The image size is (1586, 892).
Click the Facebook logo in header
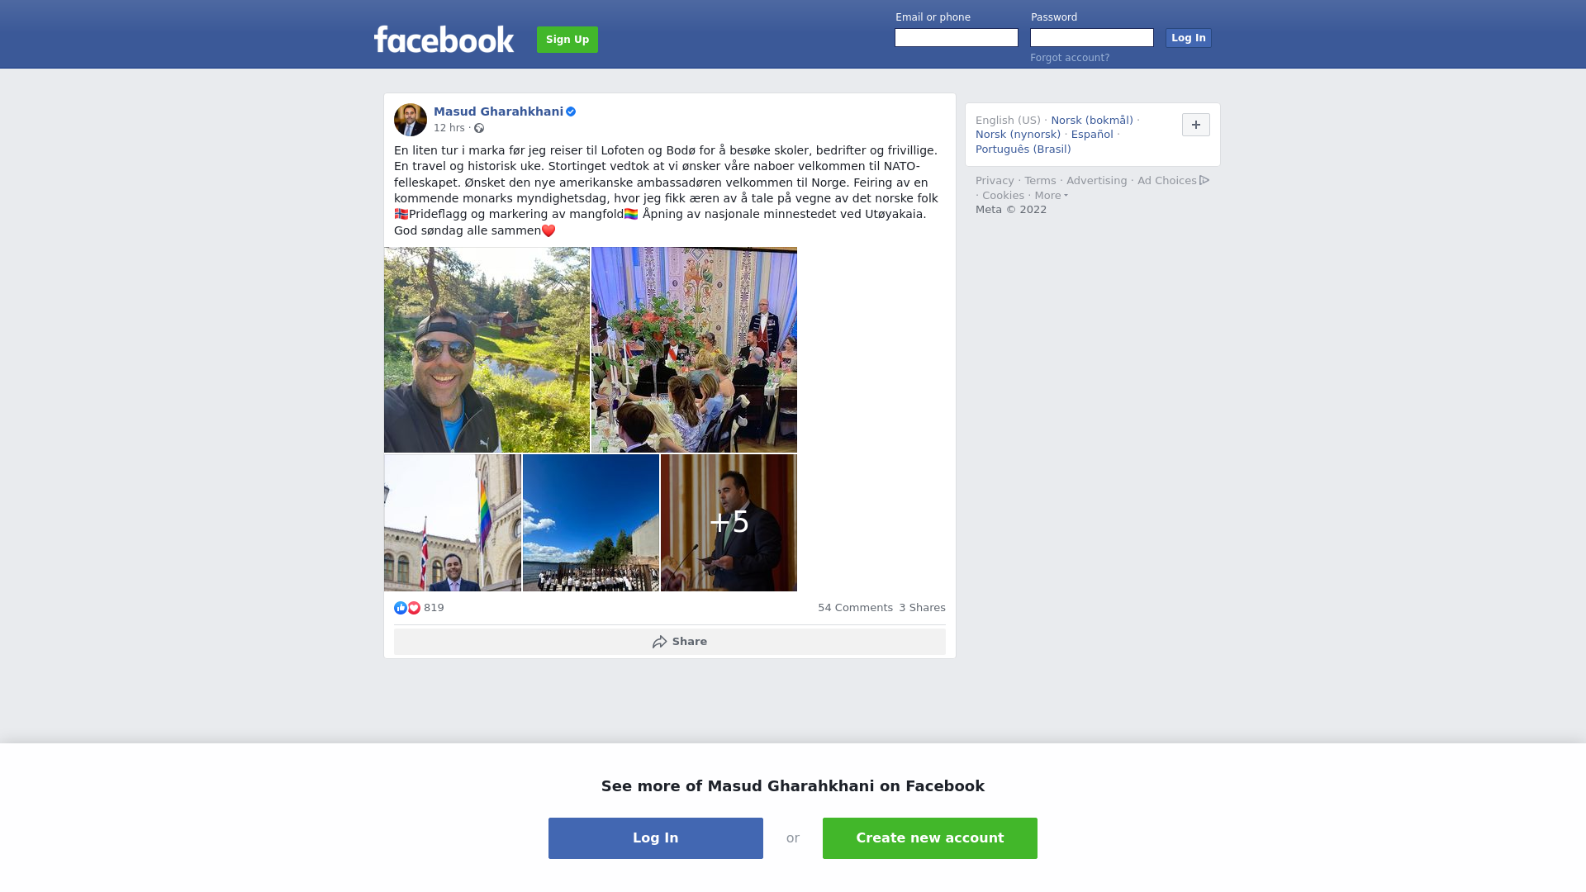[444, 39]
